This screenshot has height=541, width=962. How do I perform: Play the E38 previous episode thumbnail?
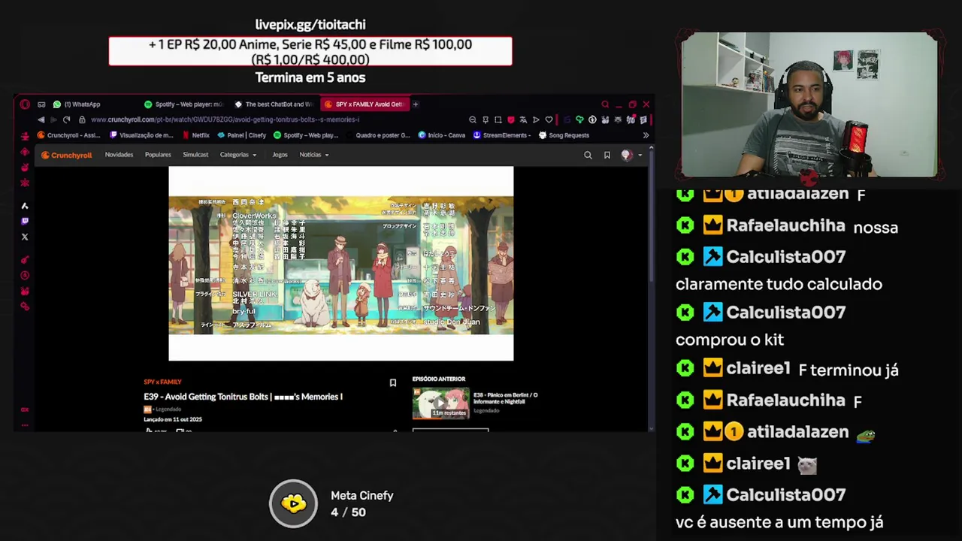440,403
